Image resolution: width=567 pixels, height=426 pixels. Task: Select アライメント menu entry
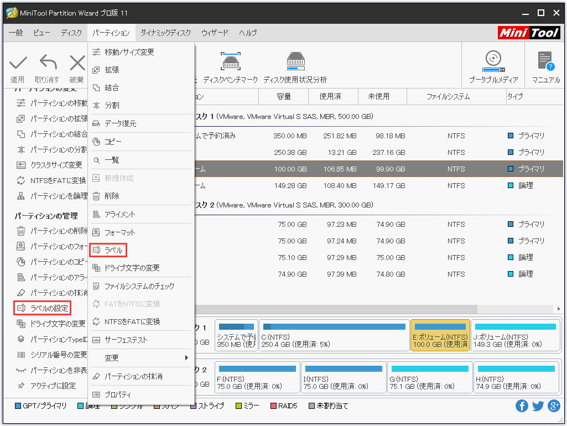point(141,215)
